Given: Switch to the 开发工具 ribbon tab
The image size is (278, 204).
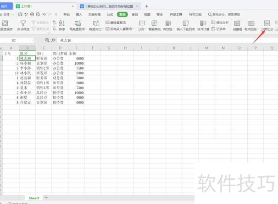Looking at the screenshot, I should pos(176,15).
